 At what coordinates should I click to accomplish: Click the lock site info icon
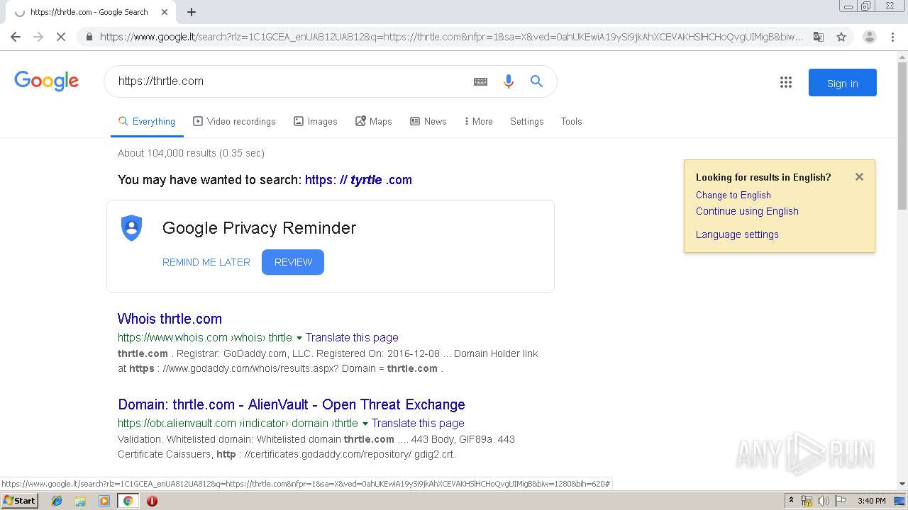pos(89,37)
